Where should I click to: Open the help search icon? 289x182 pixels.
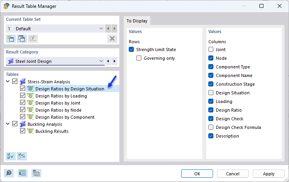click(x=9, y=173)
